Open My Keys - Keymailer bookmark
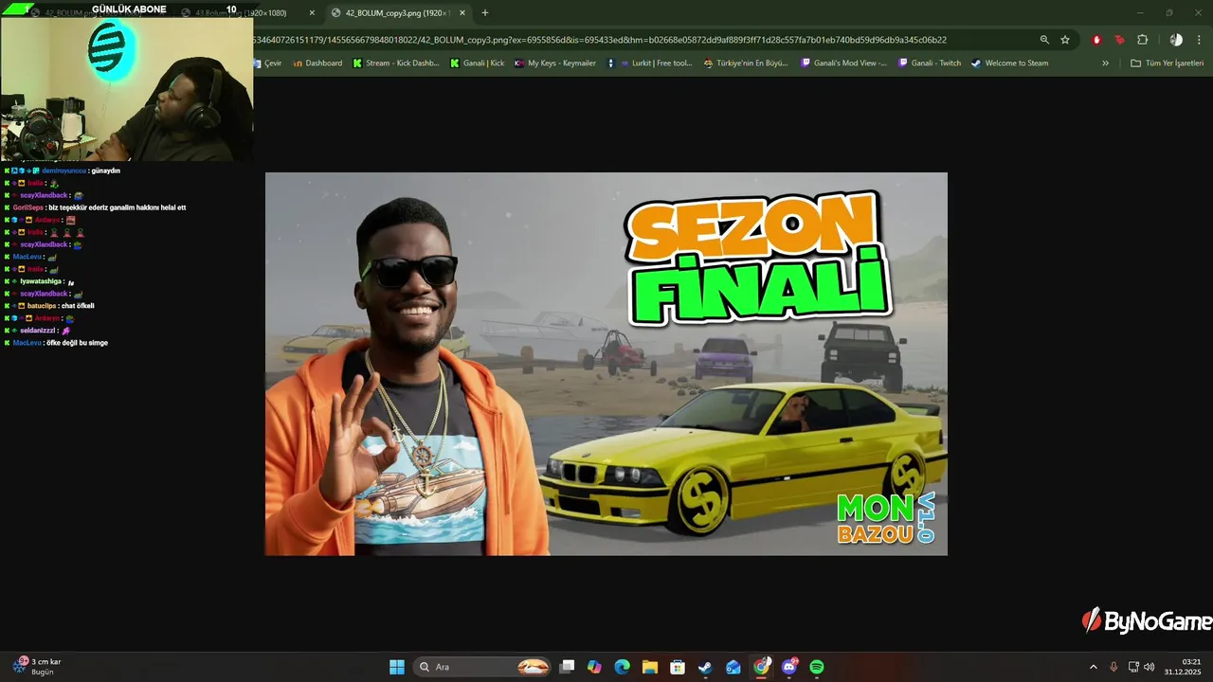 (555, 63)
